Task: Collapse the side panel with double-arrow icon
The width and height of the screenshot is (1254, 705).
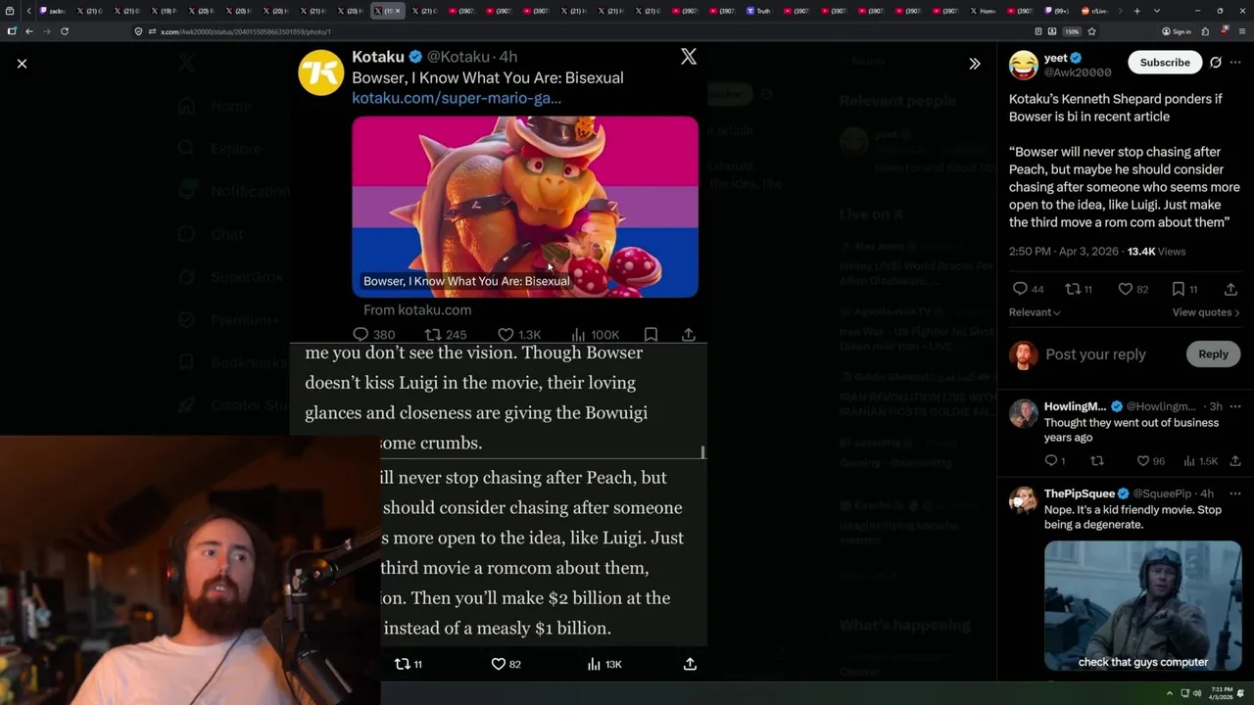Action: click(x=974, y=63)
